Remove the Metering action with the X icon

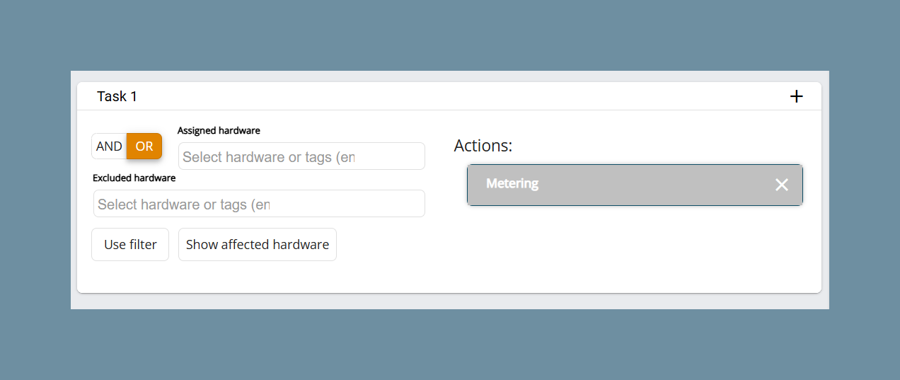(781, 185)
